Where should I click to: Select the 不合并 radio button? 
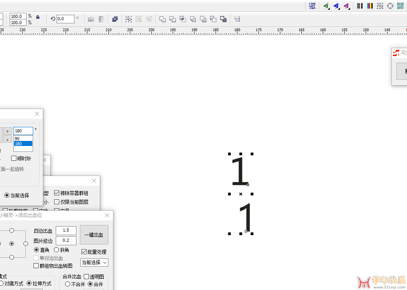67,284
